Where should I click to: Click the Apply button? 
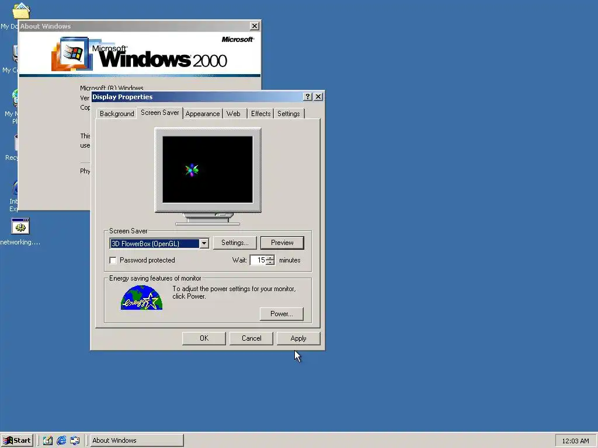(298, 338)
